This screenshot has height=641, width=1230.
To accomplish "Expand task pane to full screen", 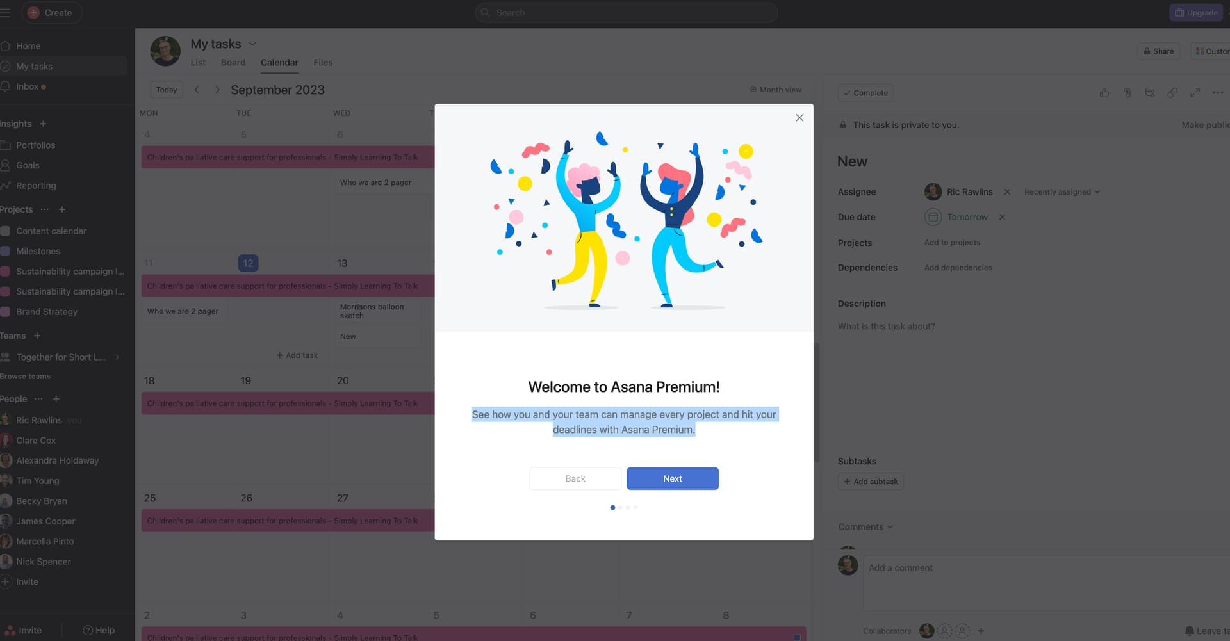I will tap(1195, 93).
